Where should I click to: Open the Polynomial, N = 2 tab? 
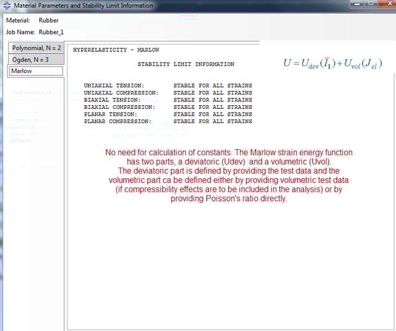[x=36, y=48]
